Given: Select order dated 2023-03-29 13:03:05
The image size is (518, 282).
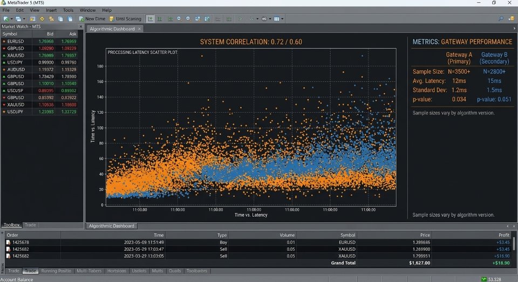Looking at the screenshot, I should coord(258,256).
